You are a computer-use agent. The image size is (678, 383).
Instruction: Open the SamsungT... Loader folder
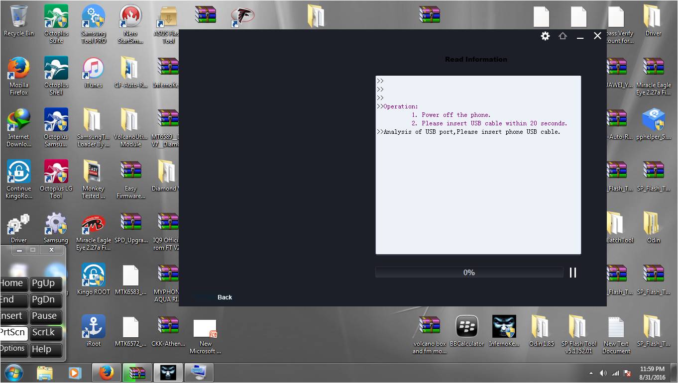click(93, 127)
